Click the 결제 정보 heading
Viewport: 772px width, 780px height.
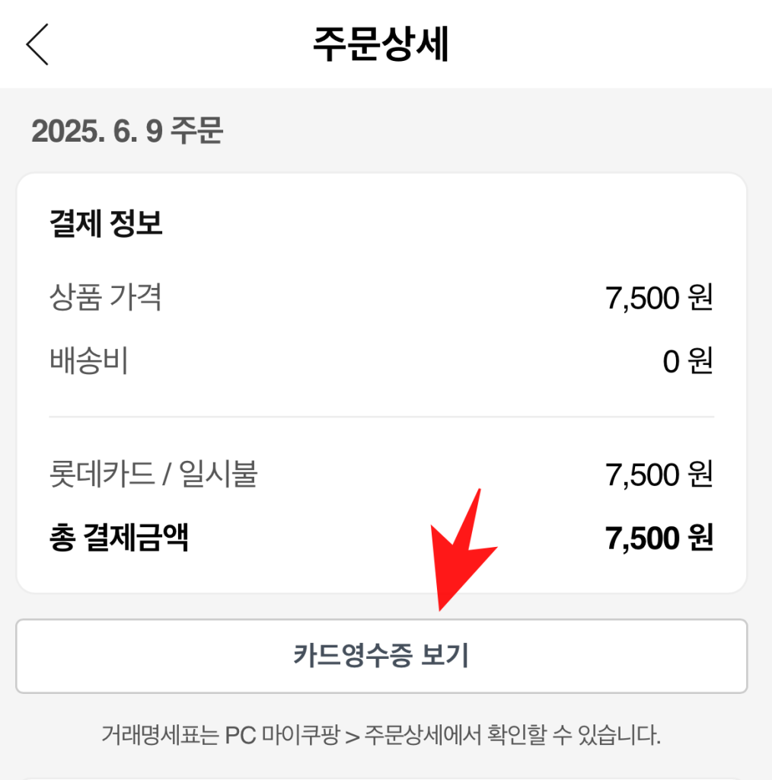pos(105,225)
